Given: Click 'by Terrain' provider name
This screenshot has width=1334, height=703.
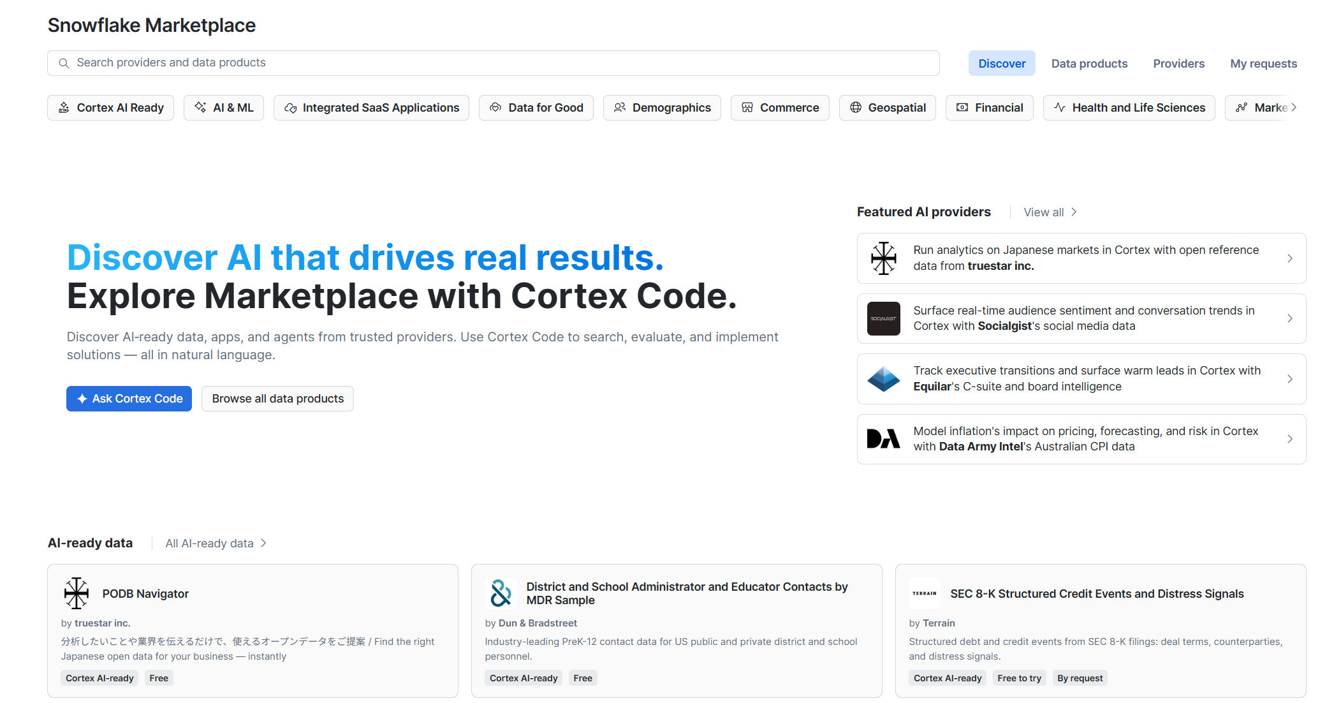Looking at the screenshot, I should [939, 623].
